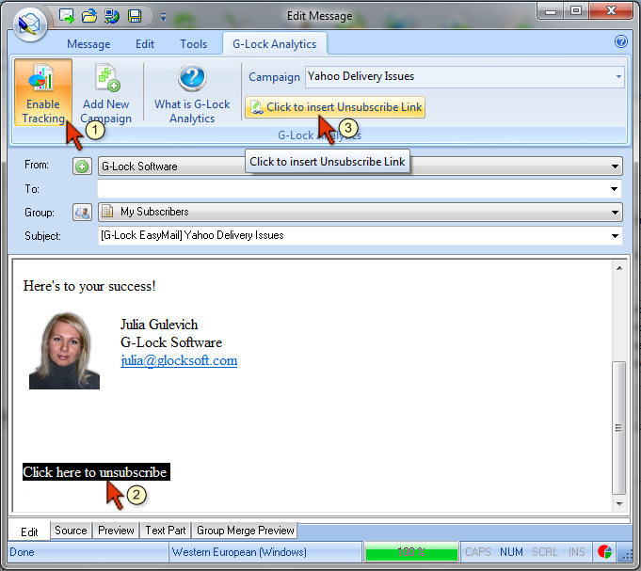Click the SCRL indicator in status bar
Viewport: 641px width, 571px height.
click(x=545, y=552)
